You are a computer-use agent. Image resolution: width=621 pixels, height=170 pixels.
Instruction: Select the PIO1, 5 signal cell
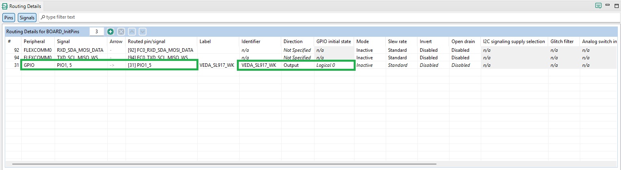pos(81,65)
